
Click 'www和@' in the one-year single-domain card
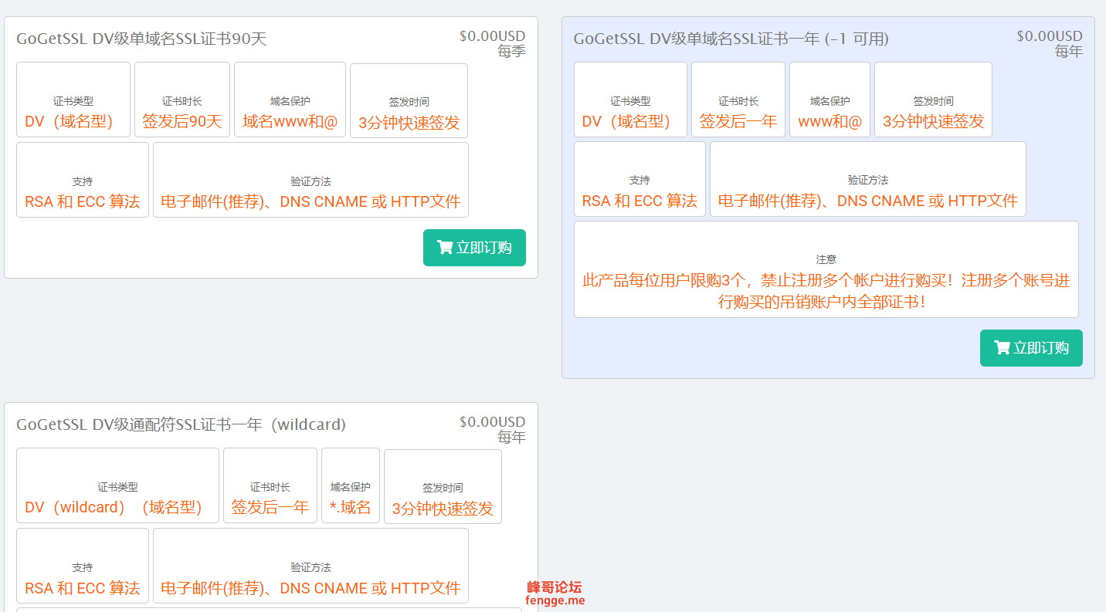pyautogui.click(x=829, y=121)
